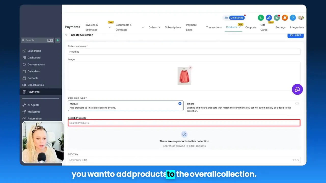This screenshot has height=183, width=326.
Task: Click the Launchpad sidebar icon
Action: [24, 51]
